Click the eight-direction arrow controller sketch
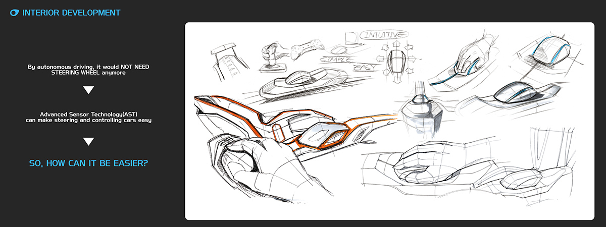This screenshot has width=606, height=227. pos(396,62)
